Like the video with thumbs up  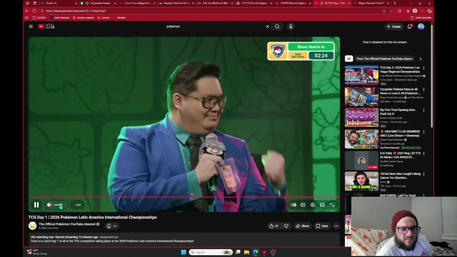click(274, 226)
